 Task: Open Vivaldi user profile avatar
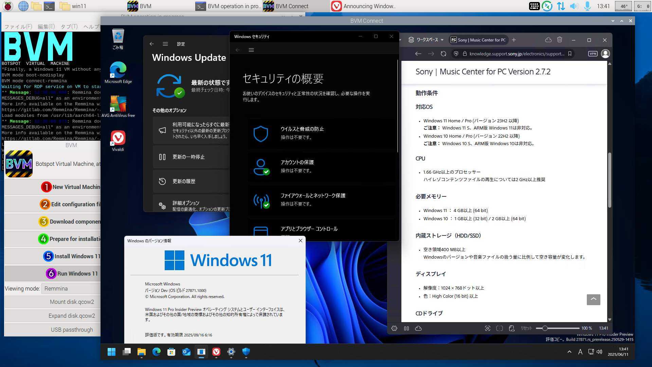(x=605, y=54)
